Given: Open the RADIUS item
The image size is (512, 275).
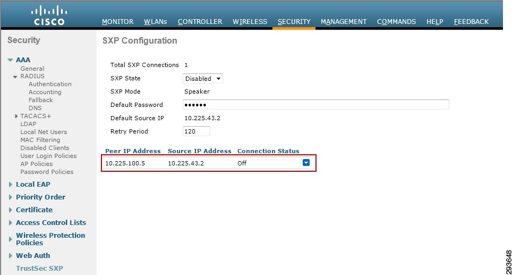Looking at the screenshot, I should pyautogui.click(x=32, y=76).
